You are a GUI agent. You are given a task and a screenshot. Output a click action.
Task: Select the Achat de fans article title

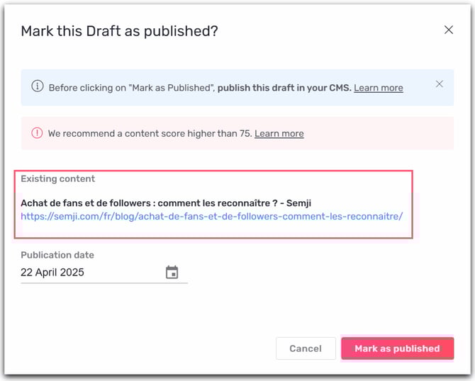click(x=166, y=203)
